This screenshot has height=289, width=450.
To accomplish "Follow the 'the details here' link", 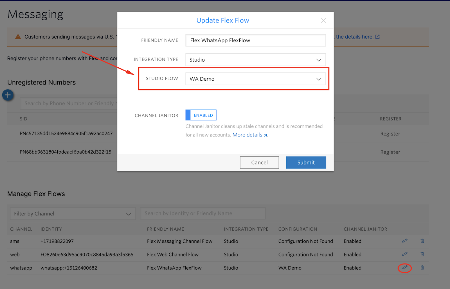I will coord(354,37).
